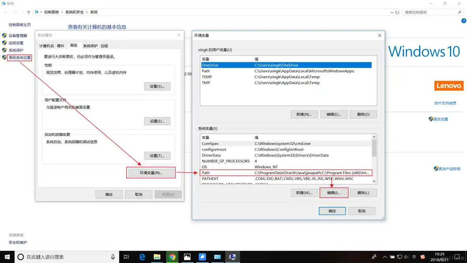The width and height of the screenshot is (467, 263).
Task: Expand hidden icons with the tray chevron
Action: (x=385, y=257)
